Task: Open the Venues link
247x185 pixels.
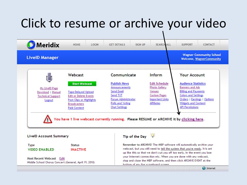Action: coord(154,91)
